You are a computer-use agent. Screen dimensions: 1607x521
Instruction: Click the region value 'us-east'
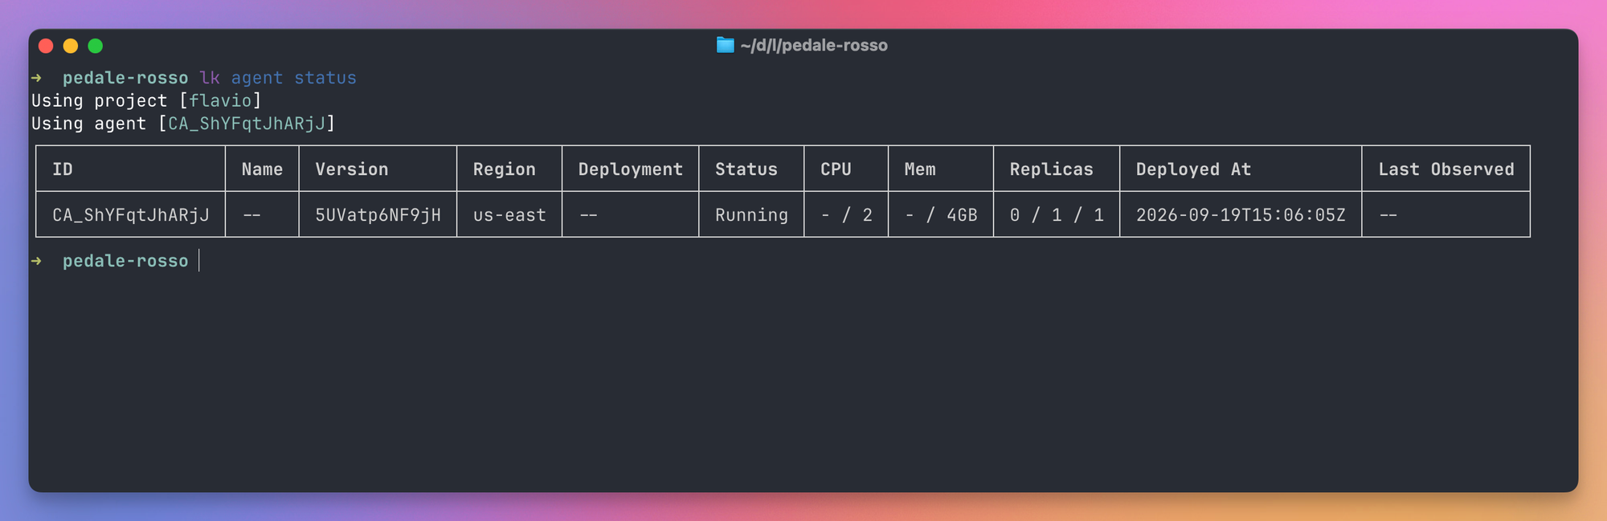(x=509, y=215)
